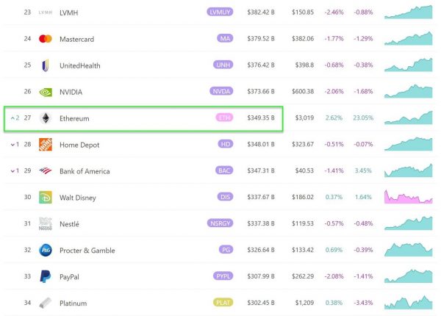
Task: Click Ethereum rank up-2 arrow indicator
Action: coord(15,118)
